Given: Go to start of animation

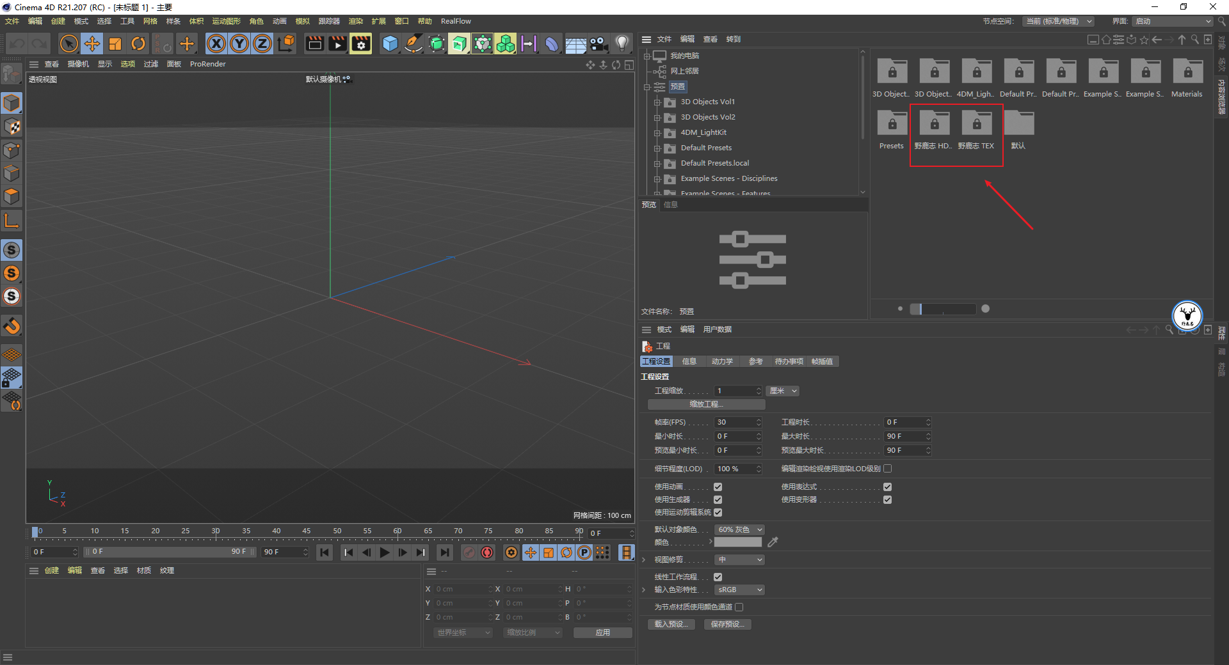Looking at the screenshot, I should pos(325,552).
